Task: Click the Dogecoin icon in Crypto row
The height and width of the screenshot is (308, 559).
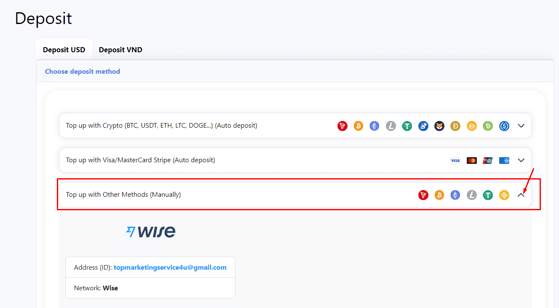Action: (x=455, y=126)
